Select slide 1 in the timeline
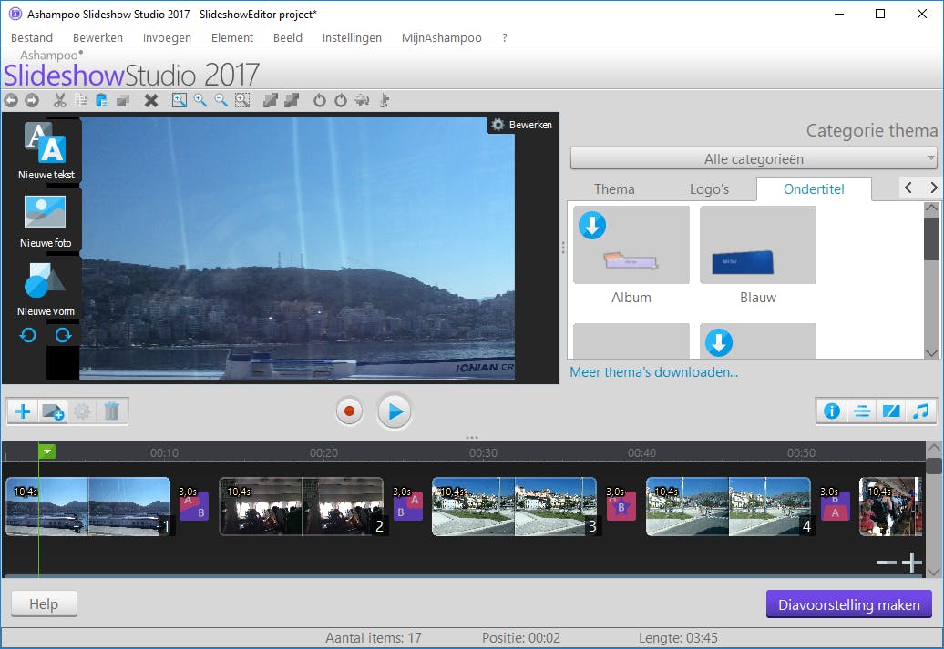The width and height of the screenshot is (944, 649). [87, 506]
